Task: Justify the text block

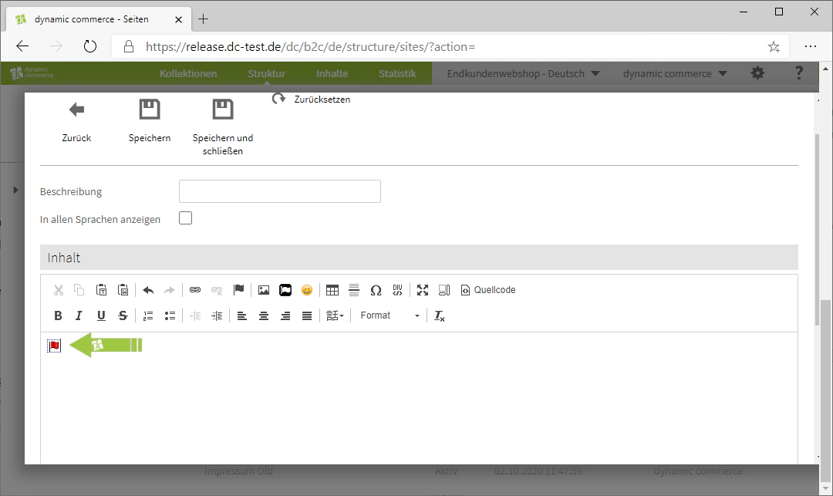Action: (x=307, y=315)
